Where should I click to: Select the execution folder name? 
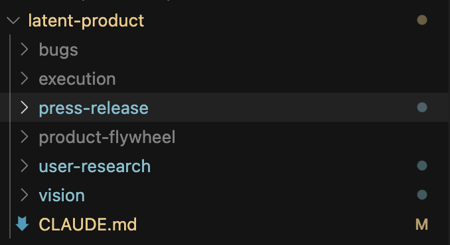(x=77, y=79)
